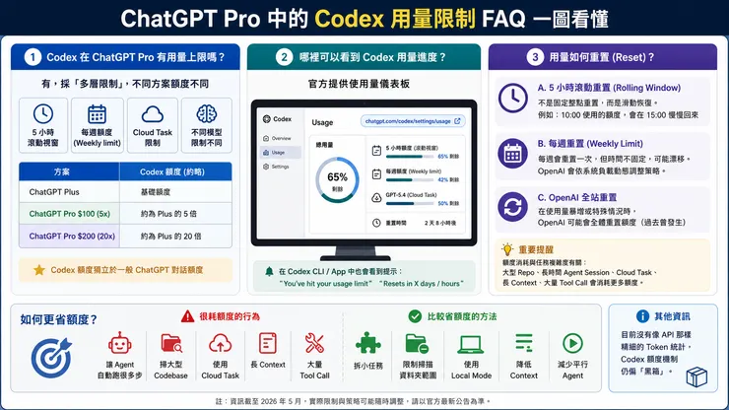Click the puzzle piece icon for 拆小任務

pyautogui.click(x=368, y=343)
